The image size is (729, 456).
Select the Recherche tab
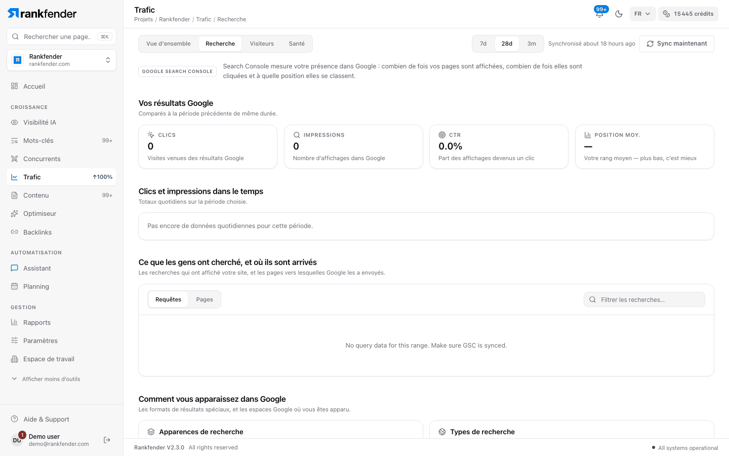tap(220, 44)
